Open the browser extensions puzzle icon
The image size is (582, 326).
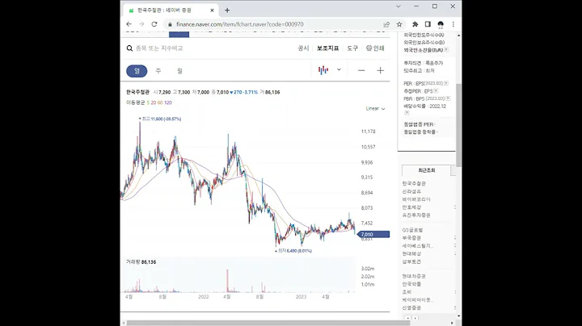[415, 24]
